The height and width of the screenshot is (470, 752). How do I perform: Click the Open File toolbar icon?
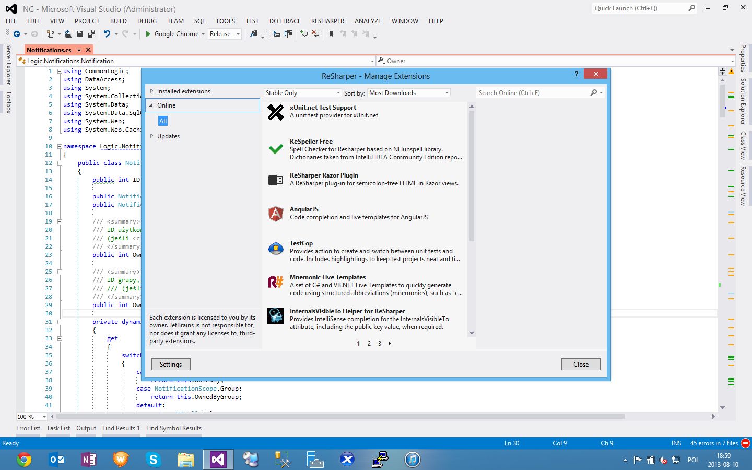68,34
